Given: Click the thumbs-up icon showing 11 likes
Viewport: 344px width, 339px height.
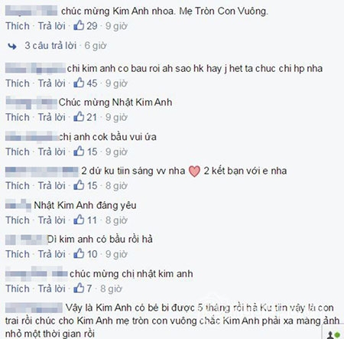Looking at the screenshot, I should tap(79, 220).
